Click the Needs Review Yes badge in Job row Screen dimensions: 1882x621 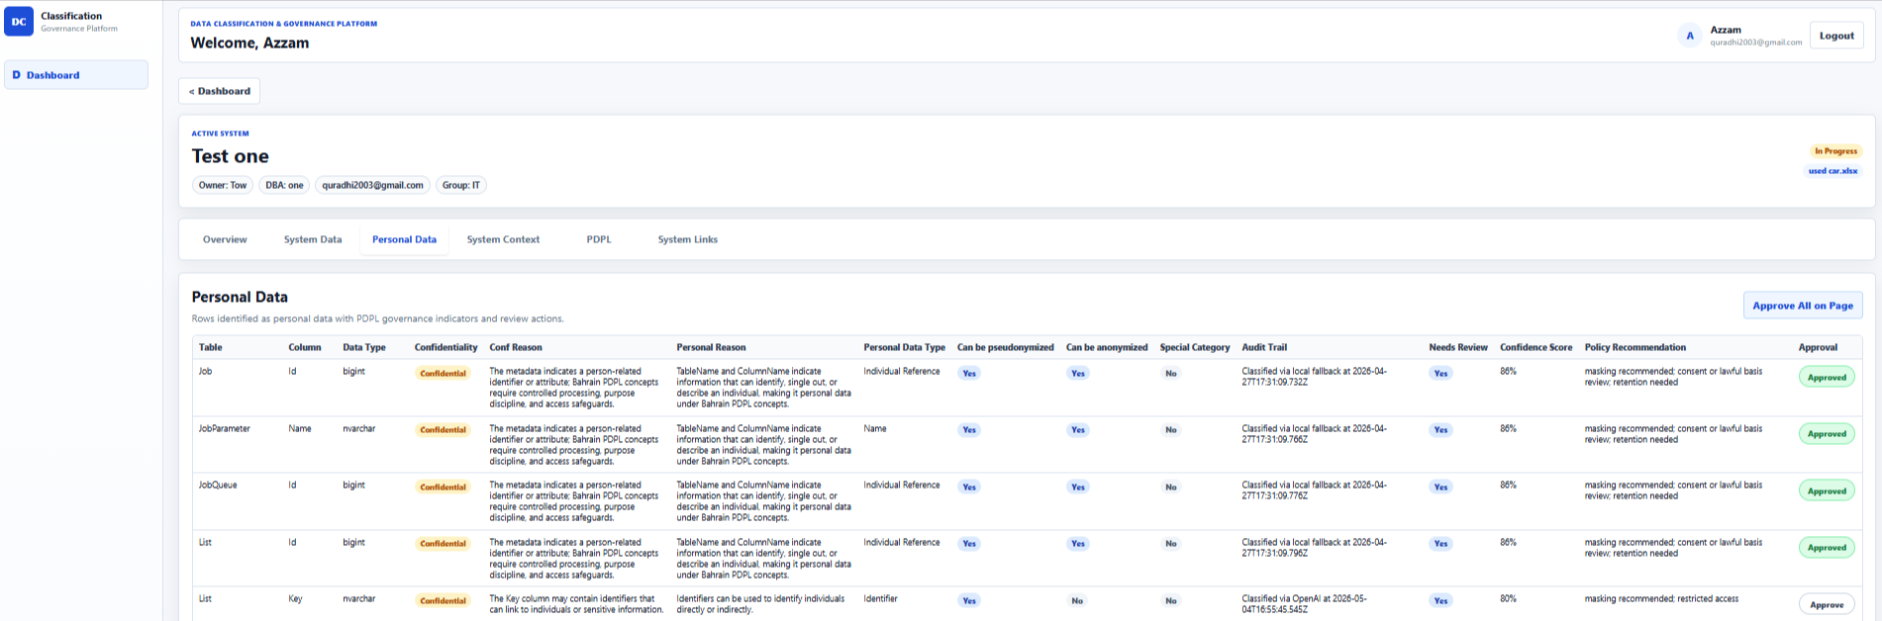[x=1440, y=374]
